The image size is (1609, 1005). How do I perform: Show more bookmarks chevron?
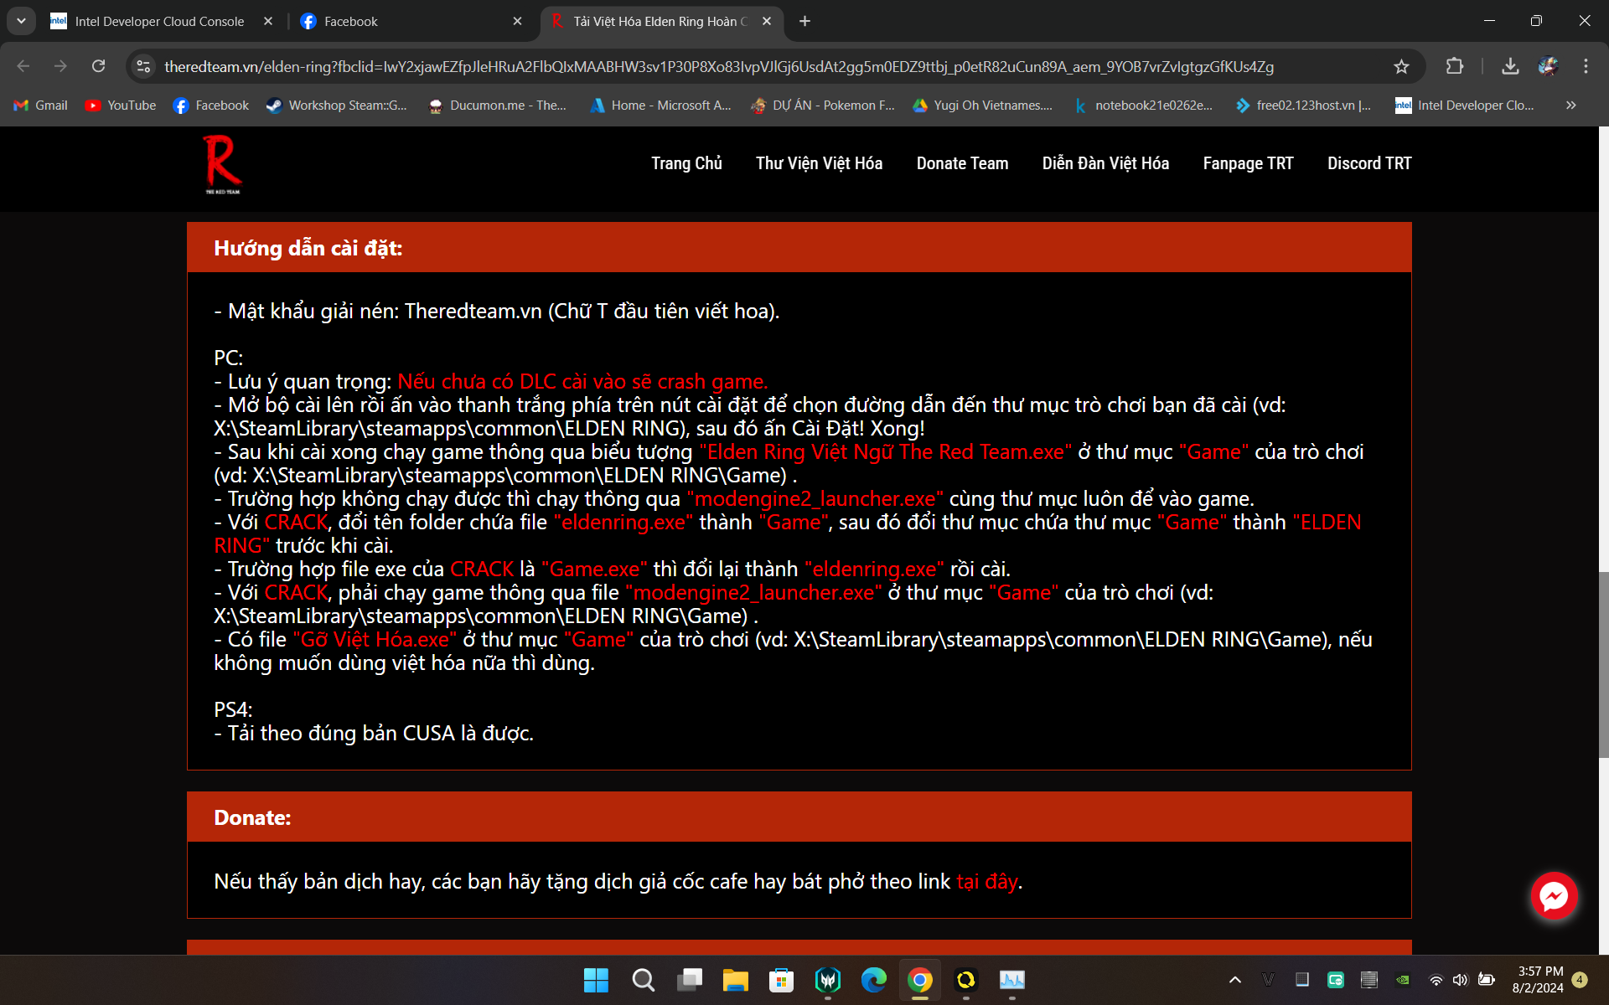tap(1571, 106)
